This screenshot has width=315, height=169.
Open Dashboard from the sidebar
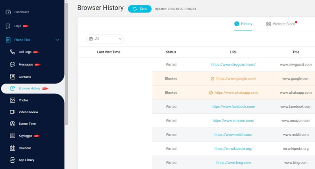click(22, 12)
